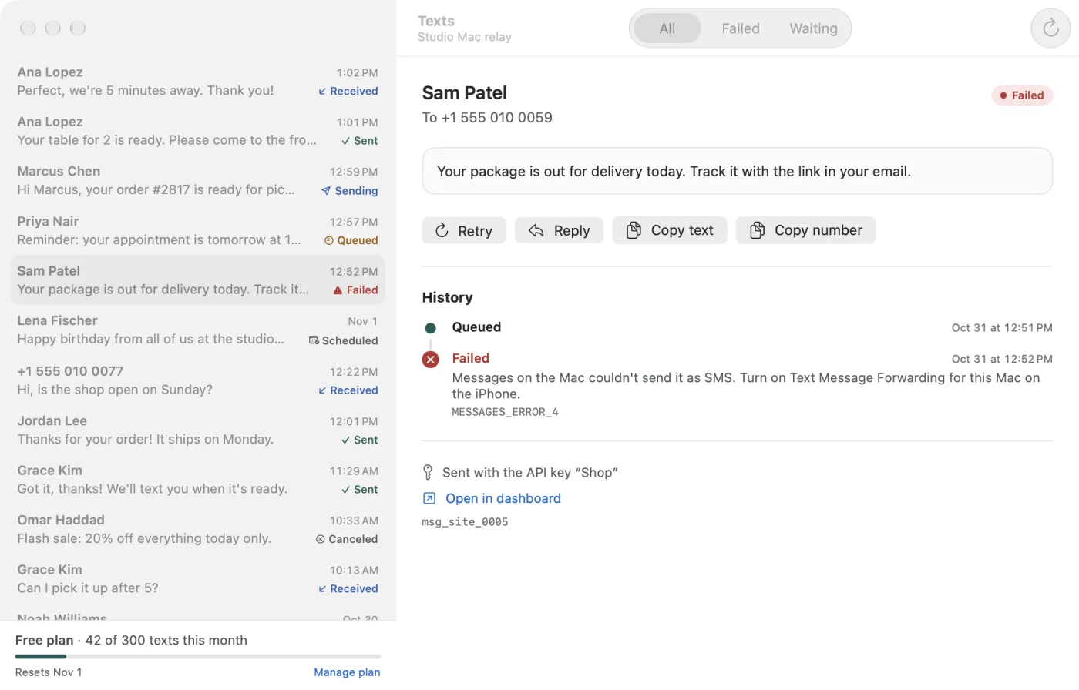Open Lena Fischer happy birthday message
1079x690 pixels.
click(197, 330)
